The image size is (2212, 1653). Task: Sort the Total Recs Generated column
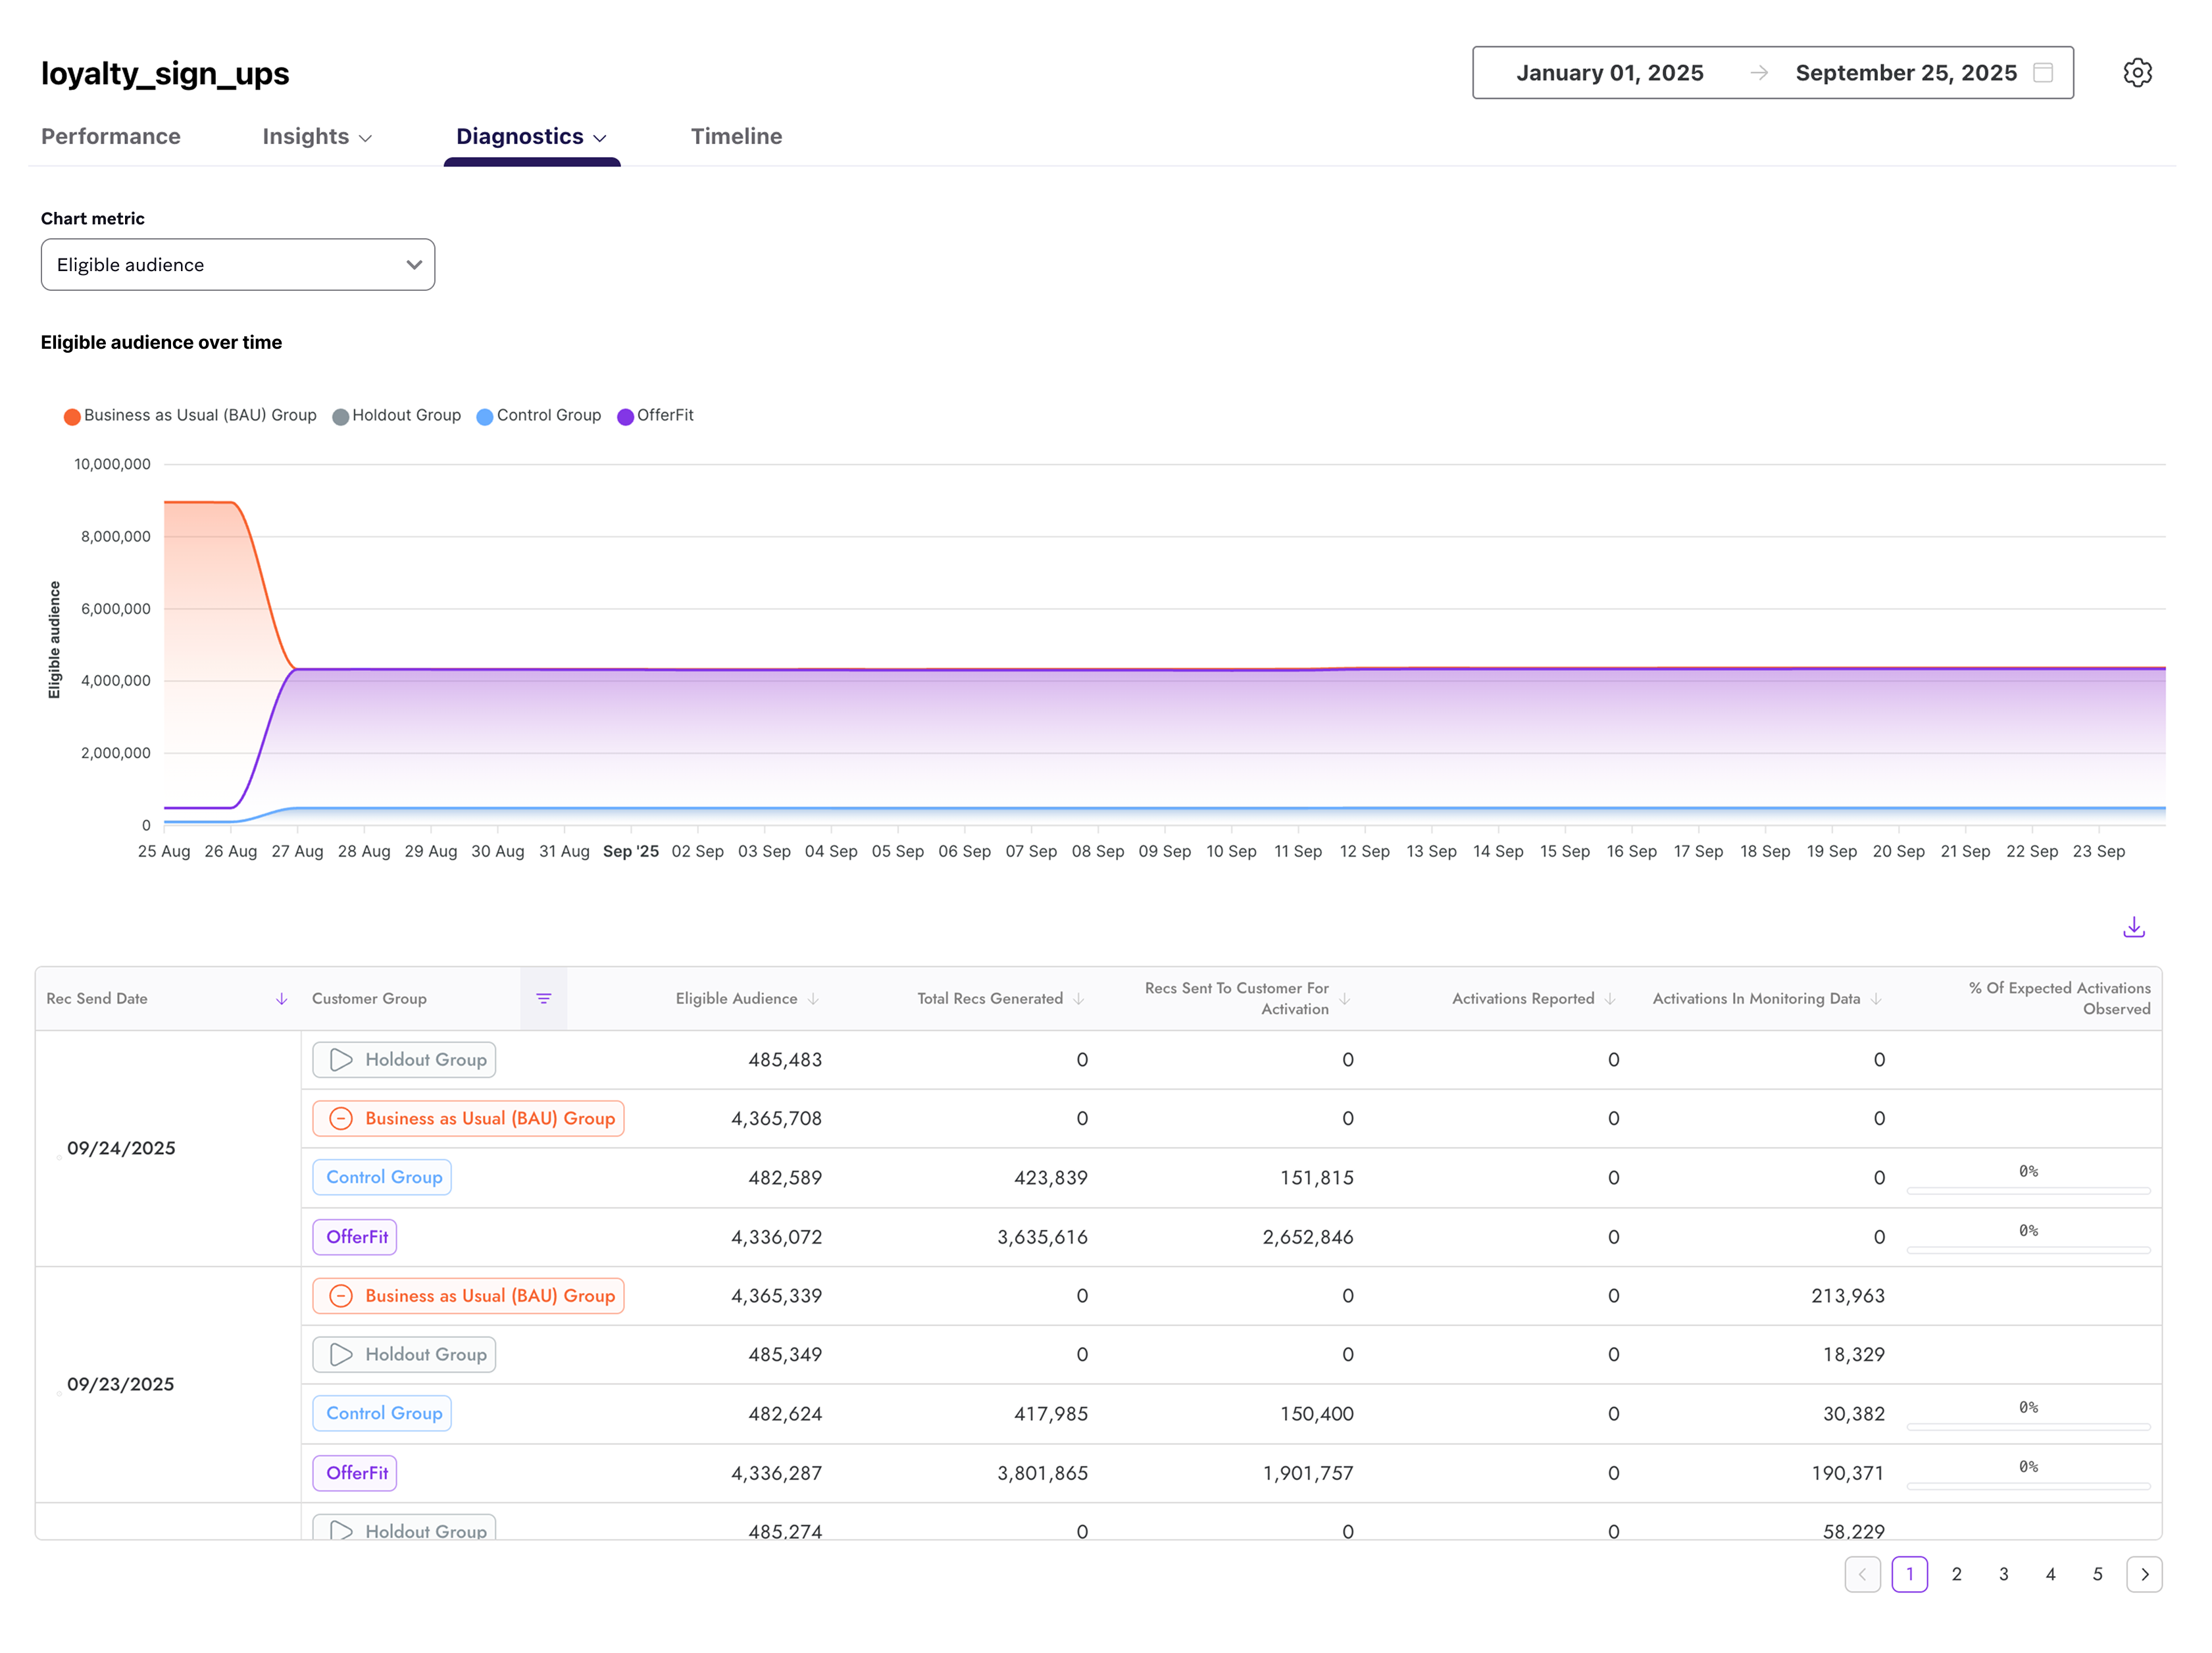1079,998
